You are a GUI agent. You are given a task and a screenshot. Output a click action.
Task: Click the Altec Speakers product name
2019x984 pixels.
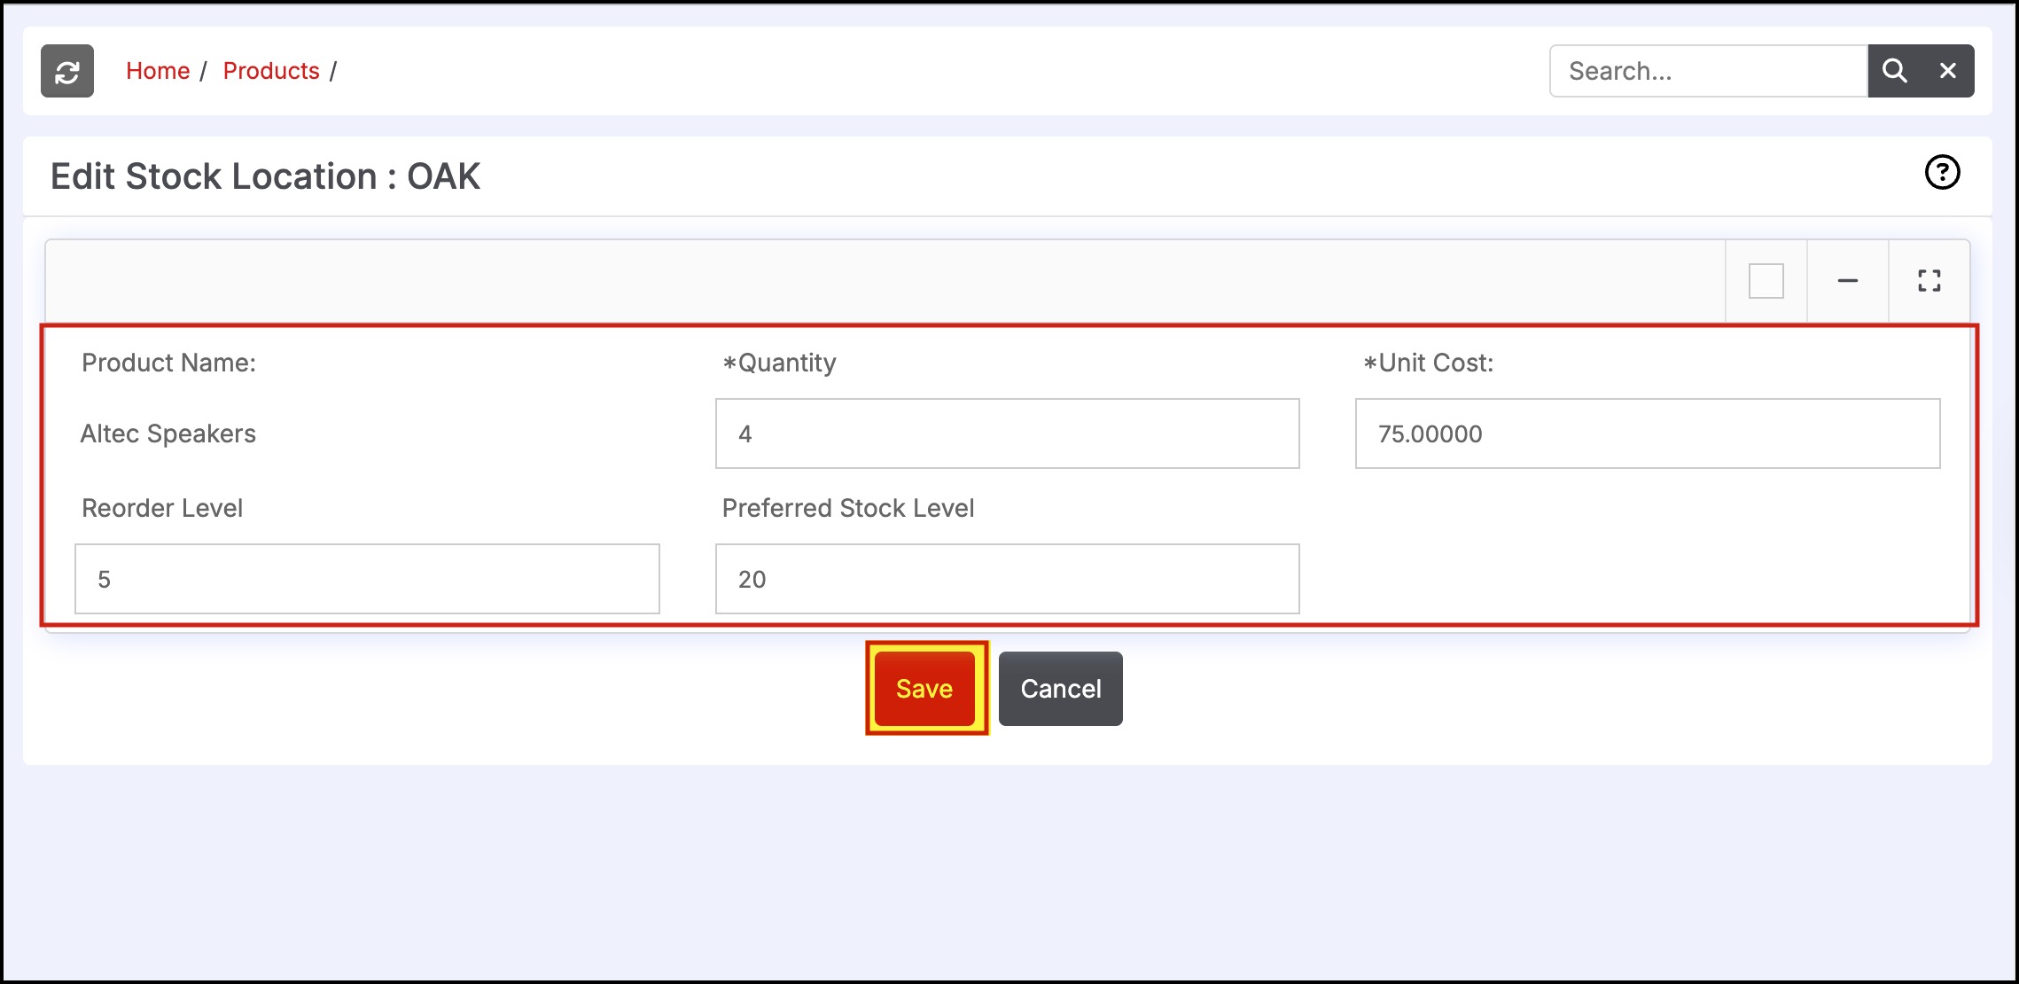168,433
